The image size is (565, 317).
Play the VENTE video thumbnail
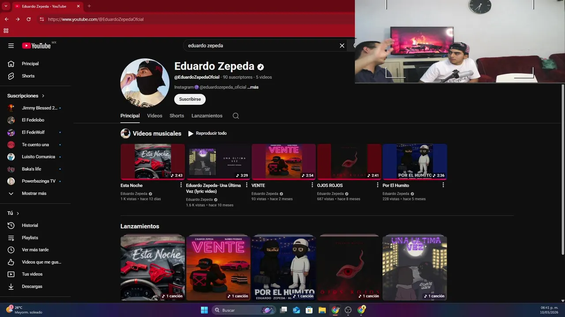point(284,162)
